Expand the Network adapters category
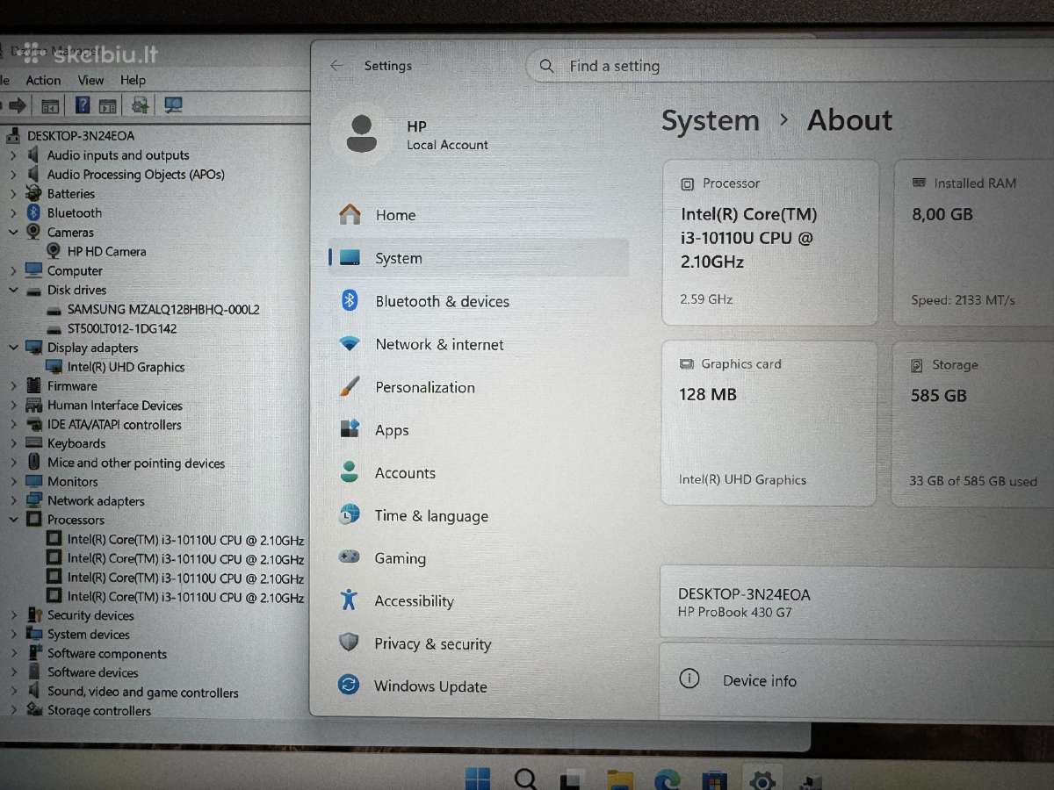 click(x=14, y=501)
